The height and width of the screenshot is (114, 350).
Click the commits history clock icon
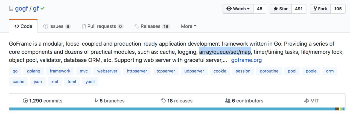[x=25, y=101]
